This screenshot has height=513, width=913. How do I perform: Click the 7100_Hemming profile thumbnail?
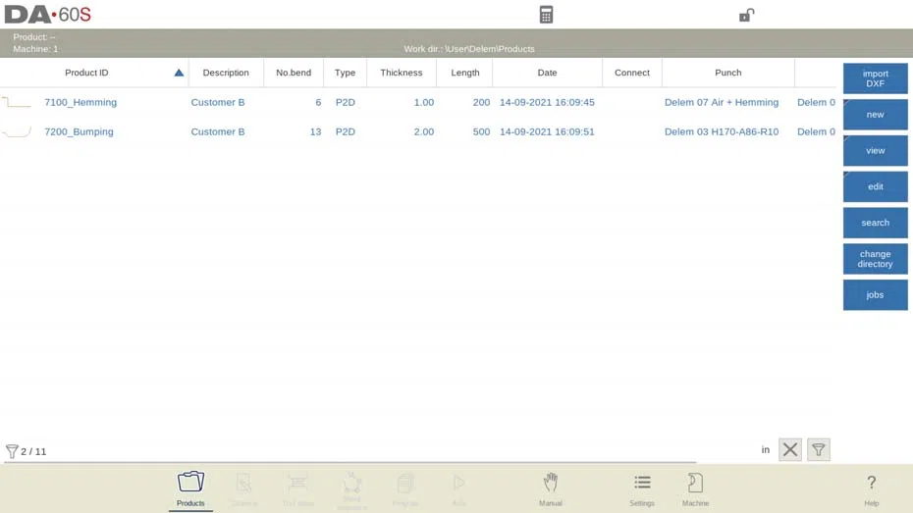(17, 102)
